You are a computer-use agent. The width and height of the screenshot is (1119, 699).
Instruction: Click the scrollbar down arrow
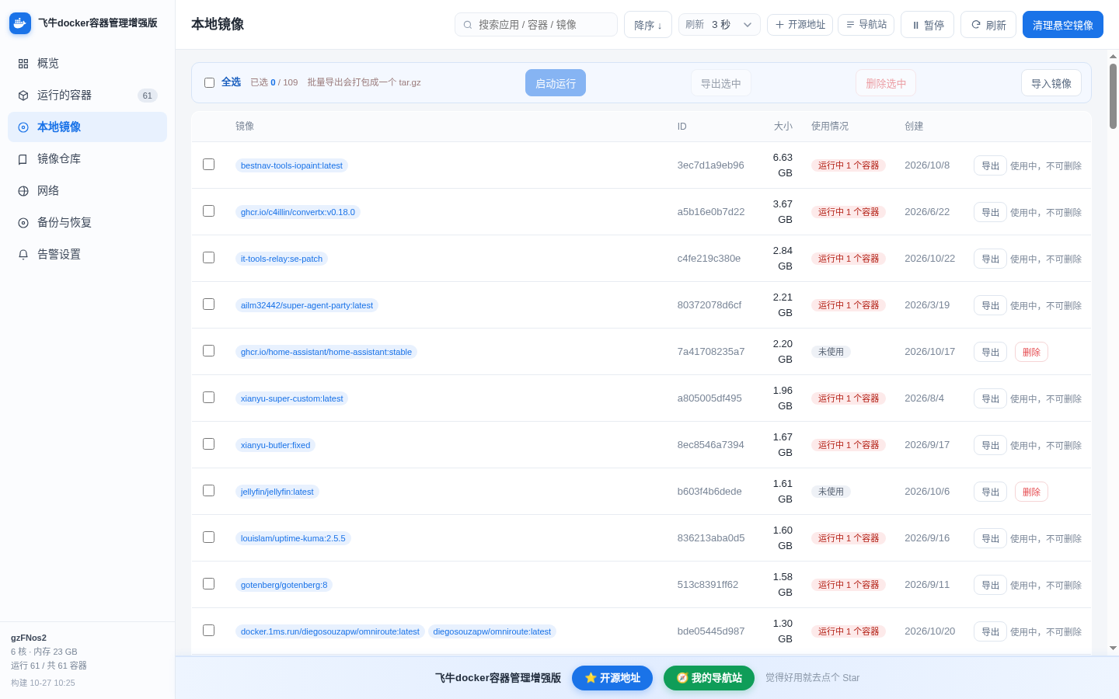(1113, 648)
